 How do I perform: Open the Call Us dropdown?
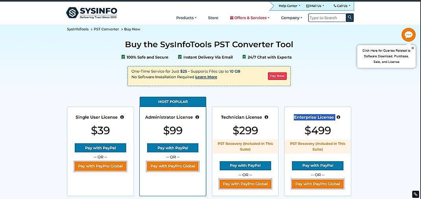[x=342, y=6]
